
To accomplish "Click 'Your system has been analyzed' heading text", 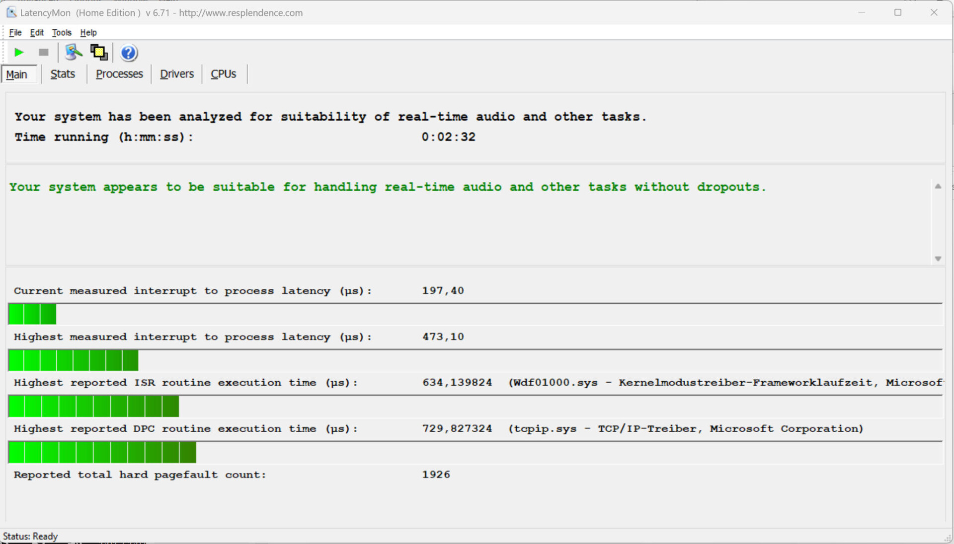I will pyautogui.click(x=330, y=117).
